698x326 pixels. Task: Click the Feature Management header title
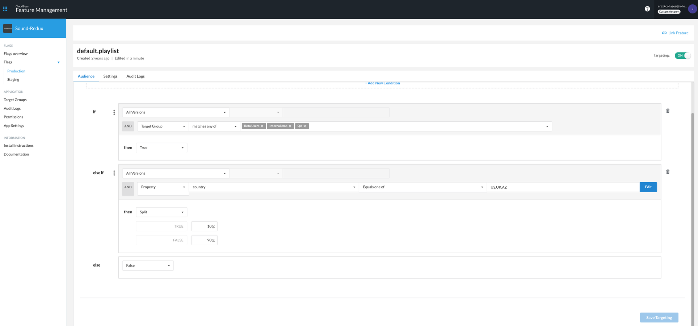[x=41, y=10]
